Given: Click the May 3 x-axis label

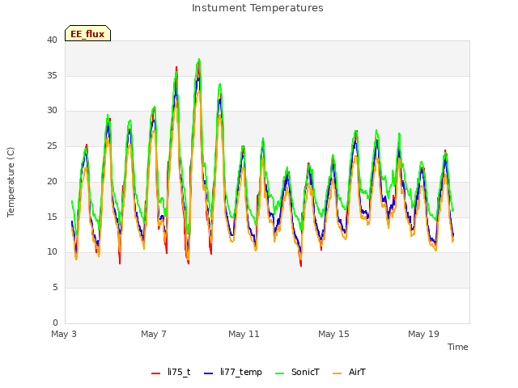Looking at the screenshot, I should 64,334.
